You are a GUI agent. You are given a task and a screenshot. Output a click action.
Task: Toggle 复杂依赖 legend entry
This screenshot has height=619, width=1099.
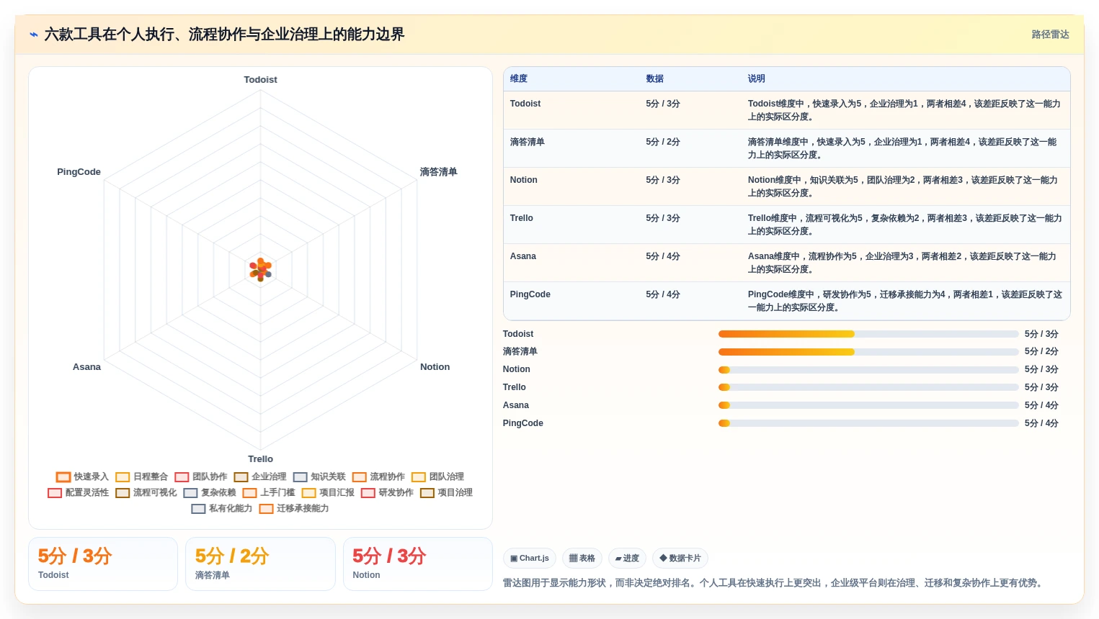coord(210,493)
